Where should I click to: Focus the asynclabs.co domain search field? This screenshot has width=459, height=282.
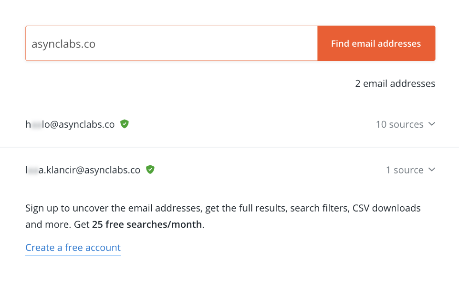point(172,43)
